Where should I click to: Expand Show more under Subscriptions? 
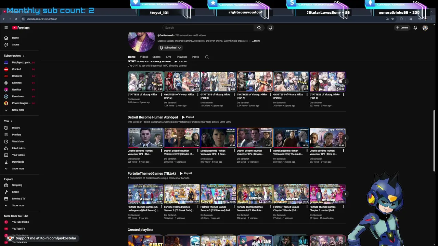coord(18,110)
